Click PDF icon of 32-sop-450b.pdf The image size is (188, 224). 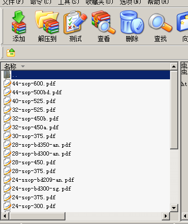pyautogui.click(x=7, y=118)
